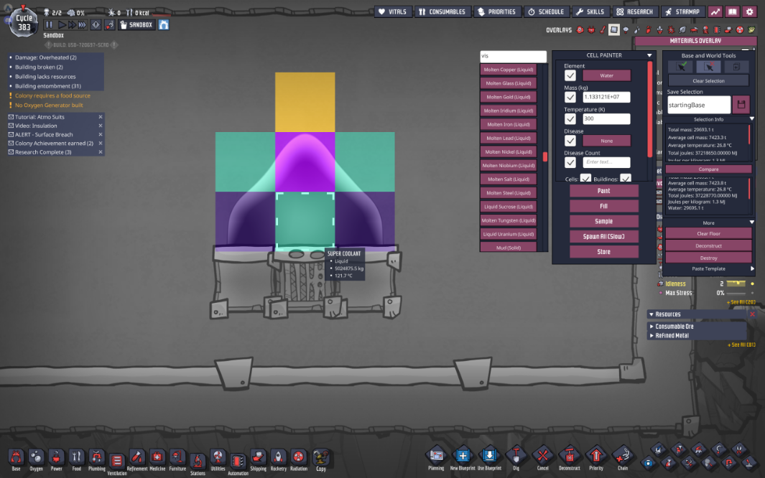Open the Disease None selector
Image resolution: width=765 pixels, height=478 pixels.
(x=606, y=141)
